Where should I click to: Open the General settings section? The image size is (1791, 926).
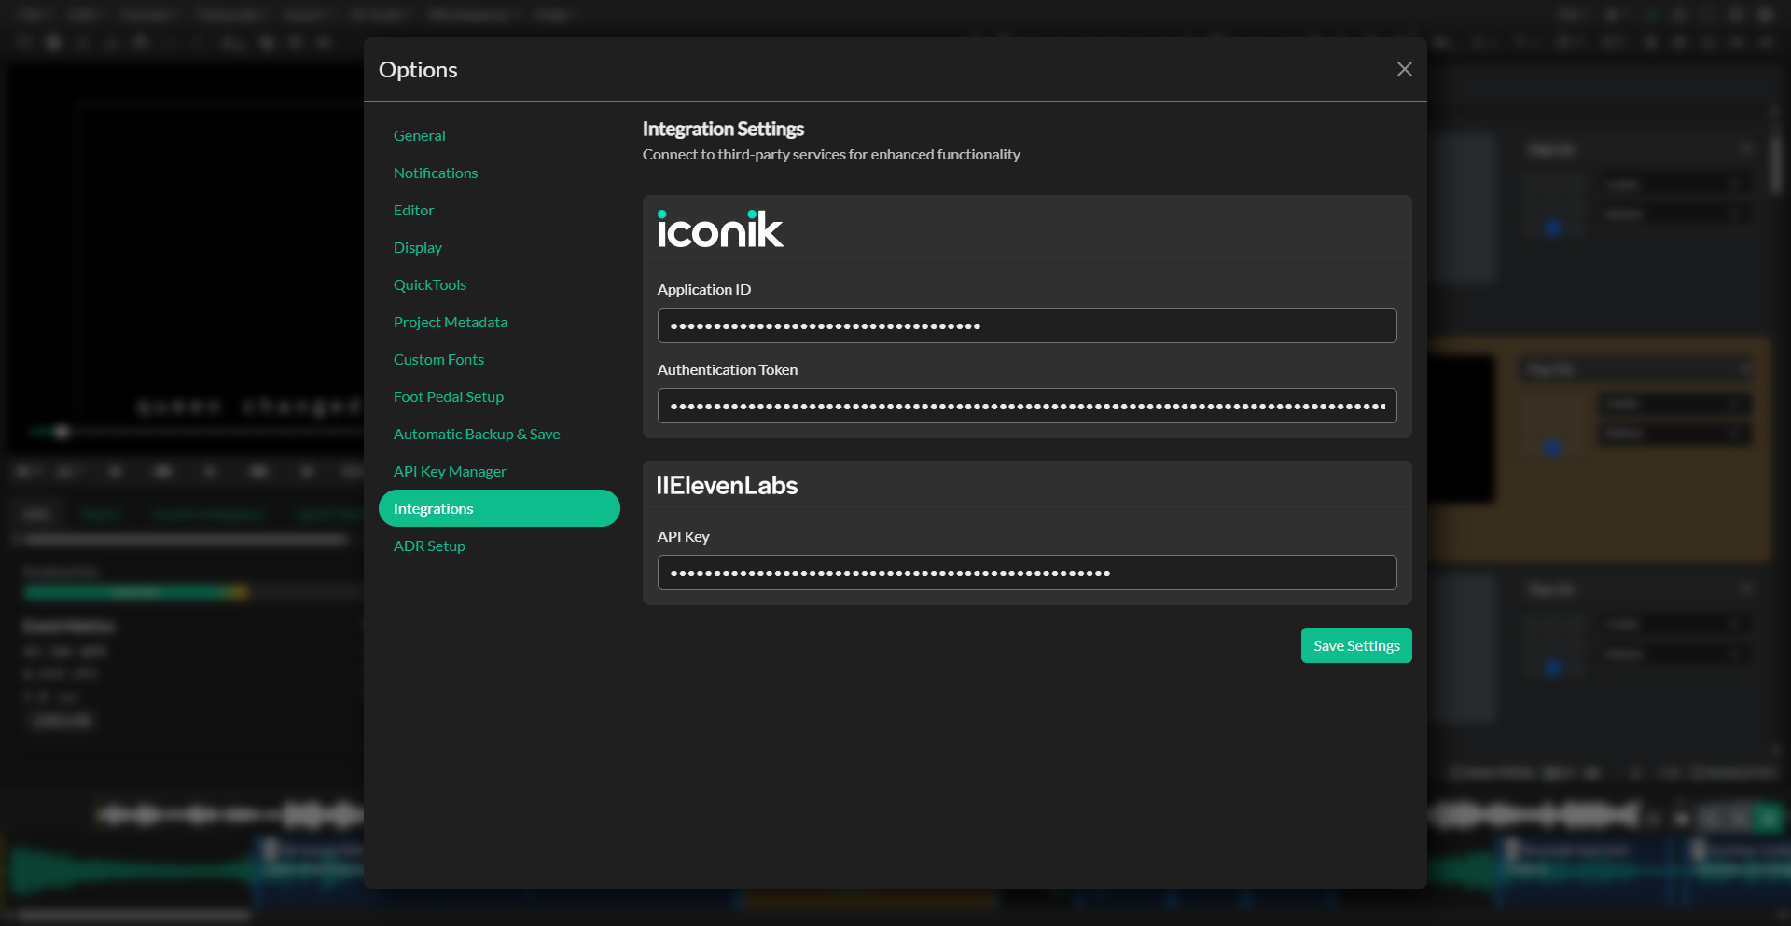(x=420, y=135)
